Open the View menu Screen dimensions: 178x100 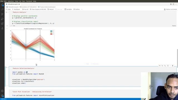tap(17, 1)
